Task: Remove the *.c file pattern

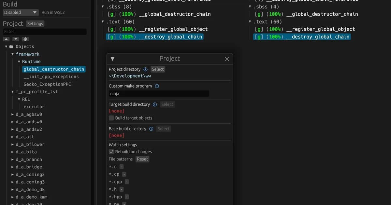Action: 122,167
